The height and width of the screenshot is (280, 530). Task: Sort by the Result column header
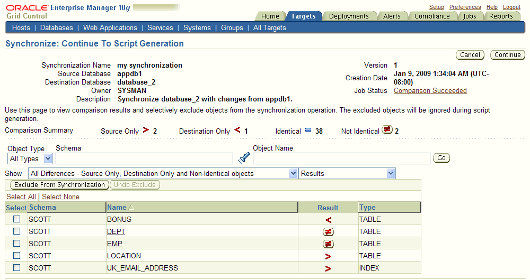328,208
